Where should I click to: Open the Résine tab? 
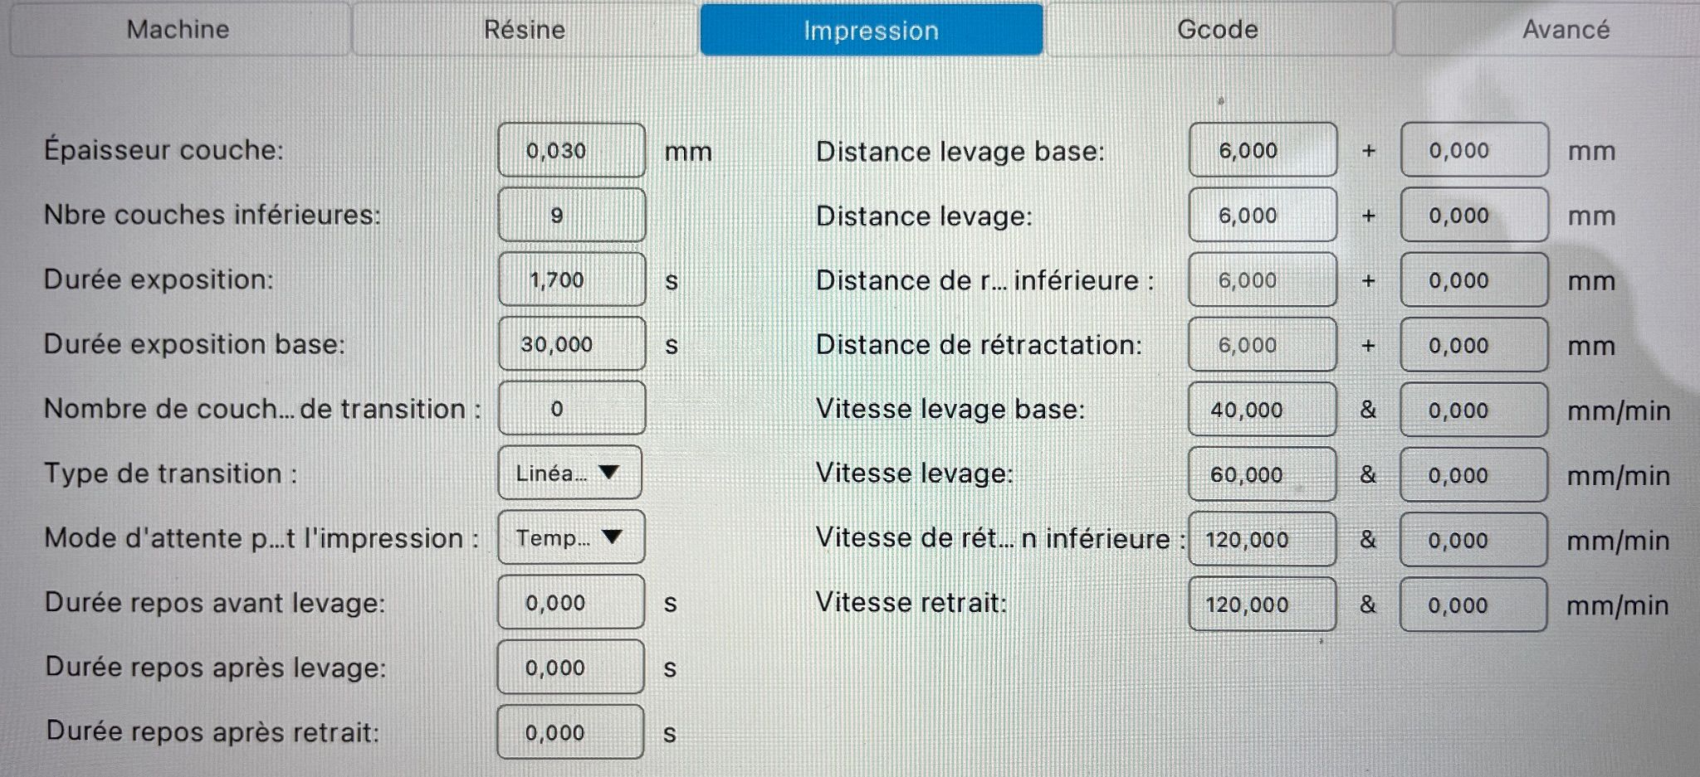pos(524,30)
